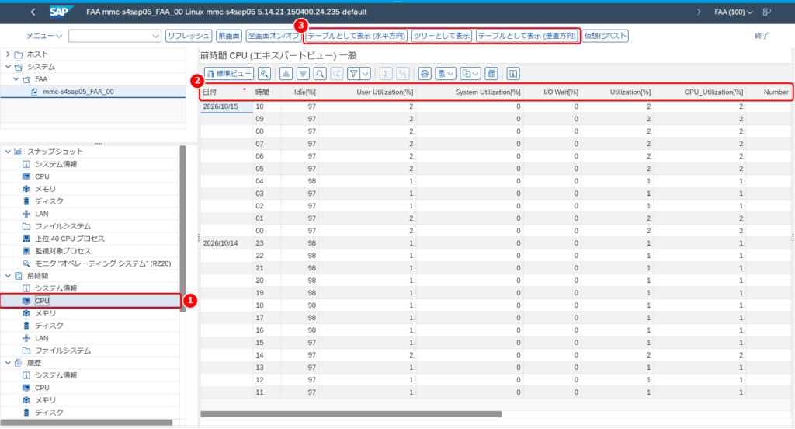The image size is (795, 429).
Task: Open the FAA (100) system dropdown
Action: [733, 12]
